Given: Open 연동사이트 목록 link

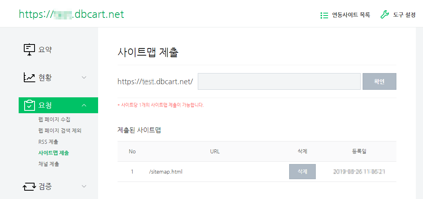Looking at the screenshot, I should pyautogui.click(x=351, y=15).
